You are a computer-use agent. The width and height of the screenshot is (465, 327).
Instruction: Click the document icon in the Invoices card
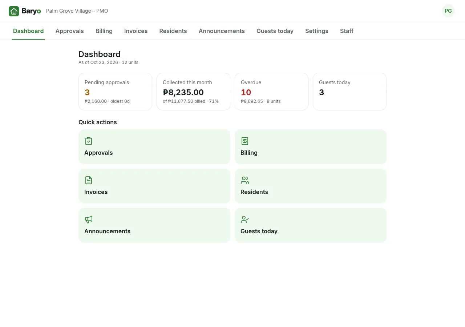click(89, 180)
